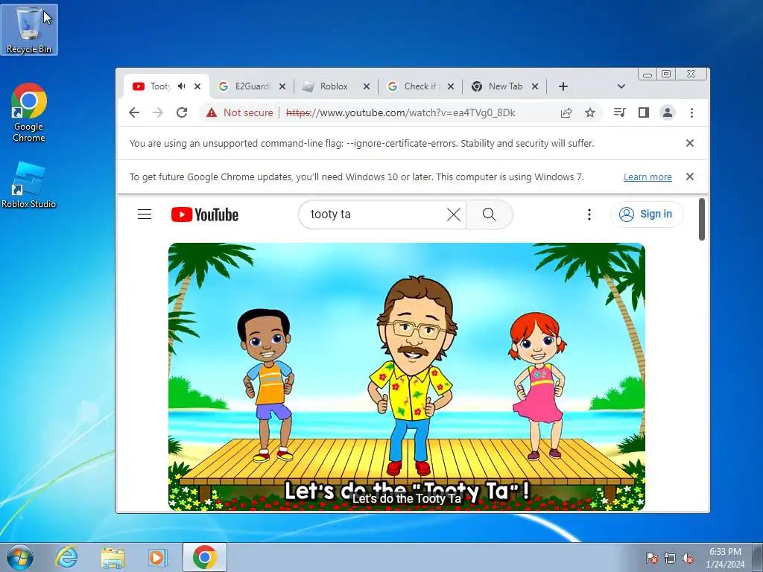Close the Roblox tab

pos(367,86)
